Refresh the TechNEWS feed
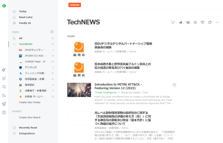This screenshot has height=143, width=223. point(210,22)
